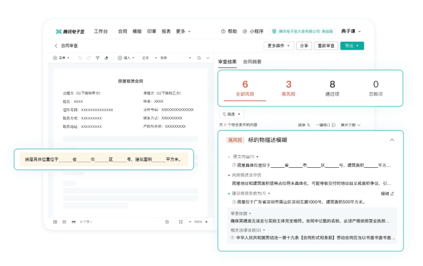Toggle the 原文内容(1) section
This screenshot has width=423, height=266.
(246, 157)
